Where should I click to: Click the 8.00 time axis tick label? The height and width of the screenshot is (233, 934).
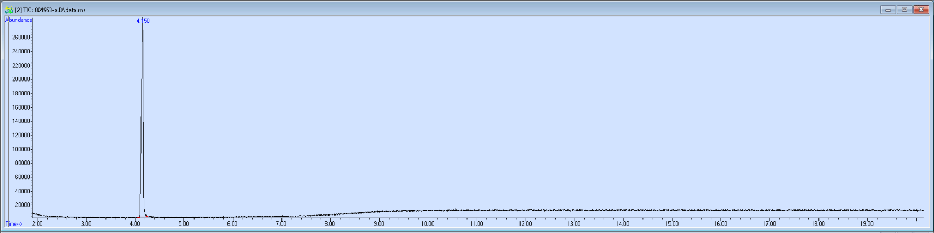point(330,224)
